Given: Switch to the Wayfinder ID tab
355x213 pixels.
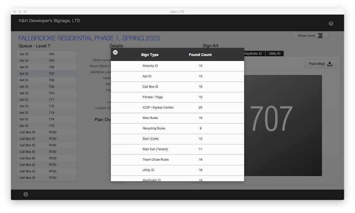Looking at the screenshot, I should pyautogui.click(x=254, y=54).
